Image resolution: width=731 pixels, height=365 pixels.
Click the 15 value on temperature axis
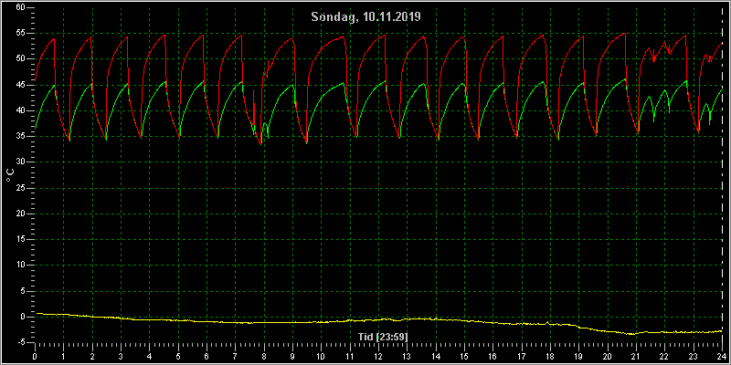tap(20, 239)
